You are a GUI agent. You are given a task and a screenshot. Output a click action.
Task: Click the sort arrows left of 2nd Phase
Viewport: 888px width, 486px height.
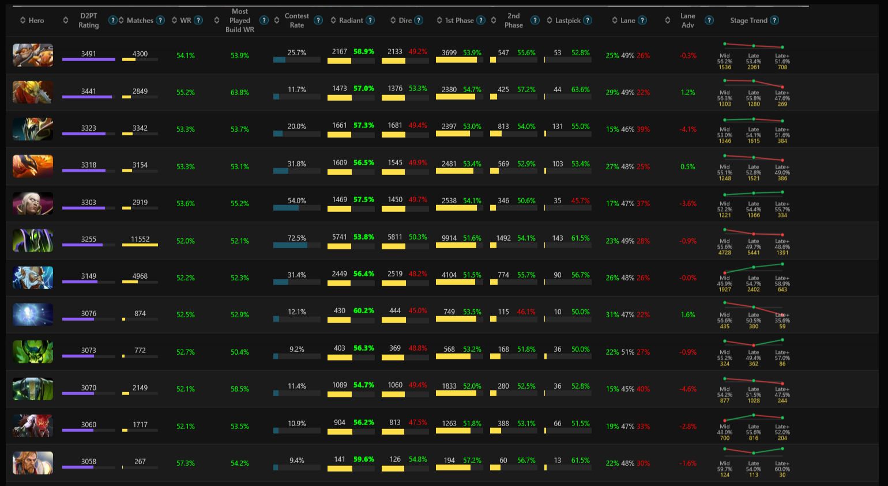[494, 20]
